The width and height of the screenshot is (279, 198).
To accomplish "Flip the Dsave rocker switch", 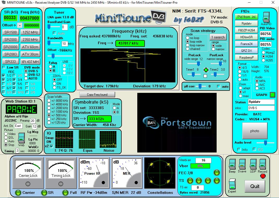I will pyautogui.click(x=242, y=164).
